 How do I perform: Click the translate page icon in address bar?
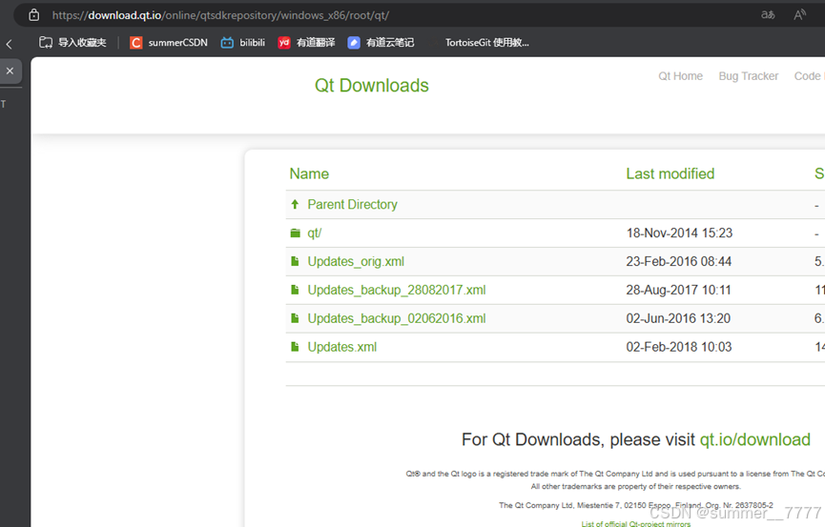tap(768, 14)
